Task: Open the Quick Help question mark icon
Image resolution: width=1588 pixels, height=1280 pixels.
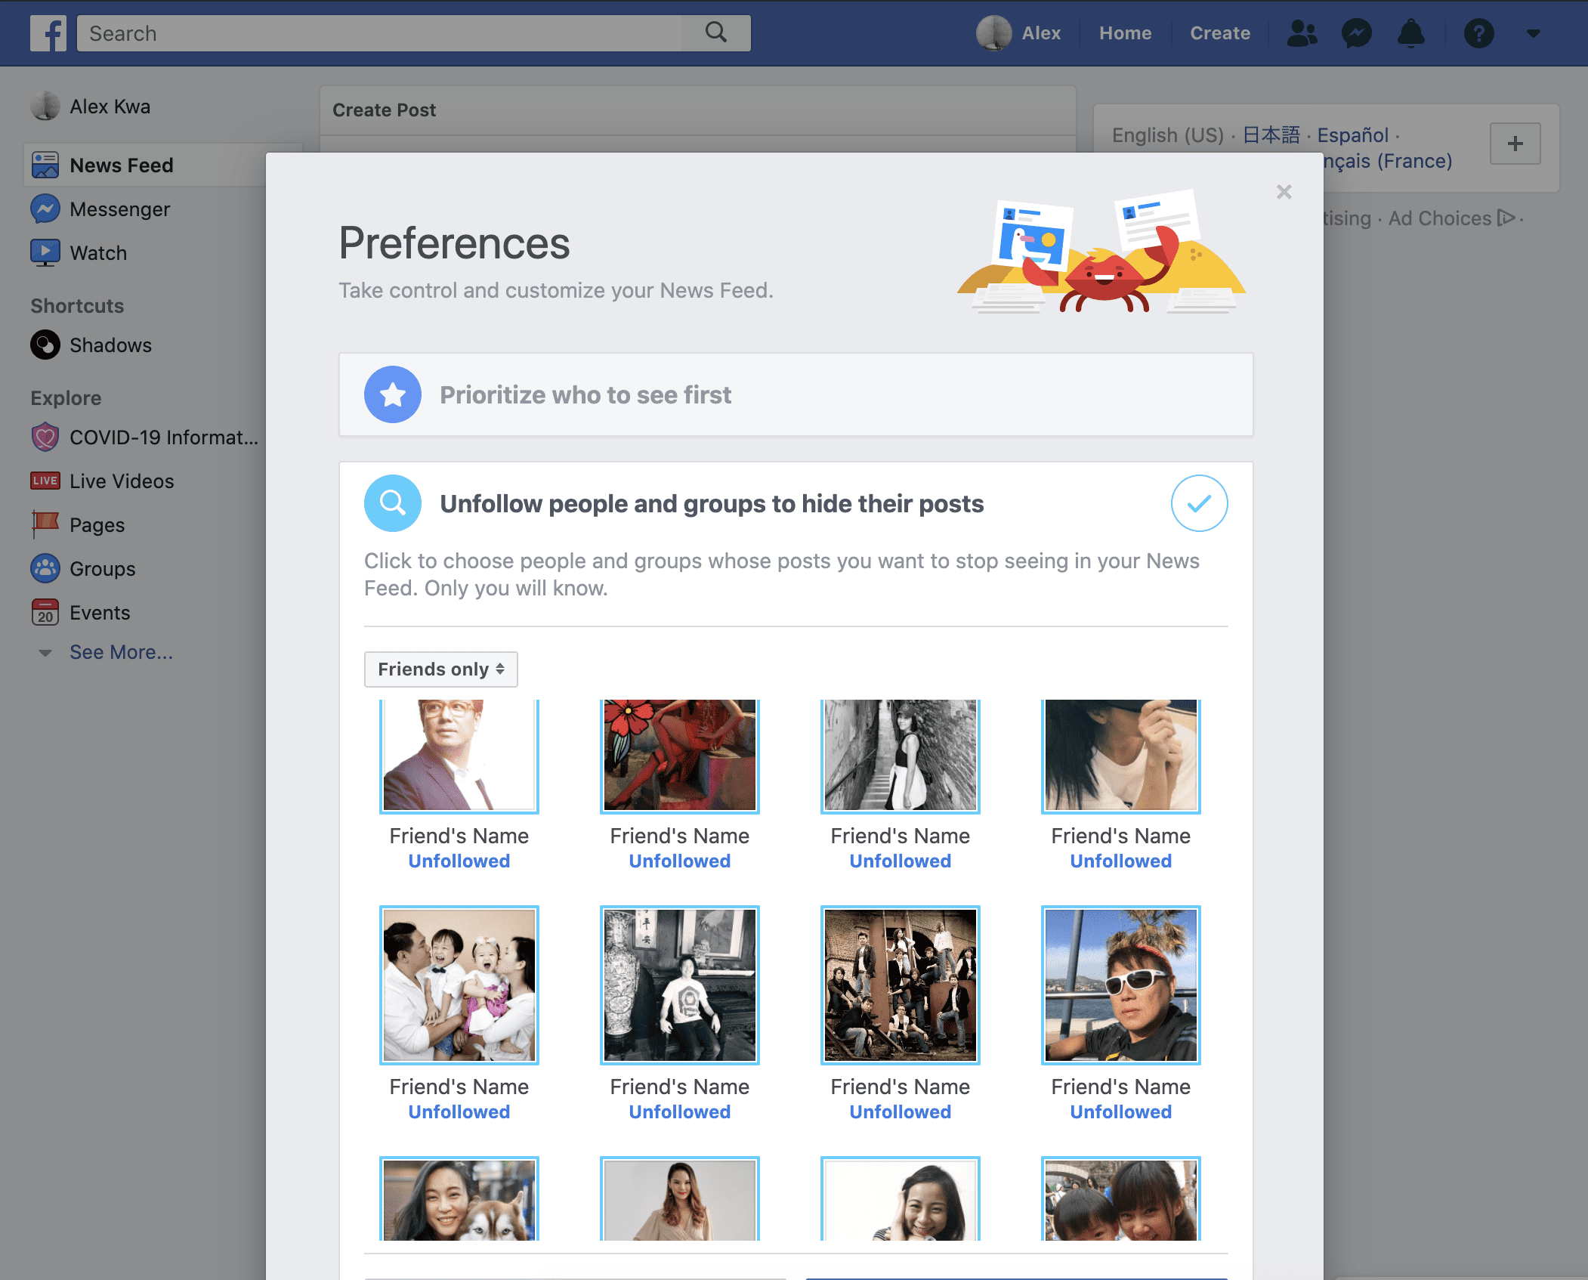Action: [1478, 33]
